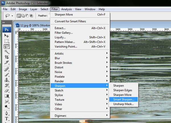
Task: Open the Liquify filter
Action: point(80,37)
